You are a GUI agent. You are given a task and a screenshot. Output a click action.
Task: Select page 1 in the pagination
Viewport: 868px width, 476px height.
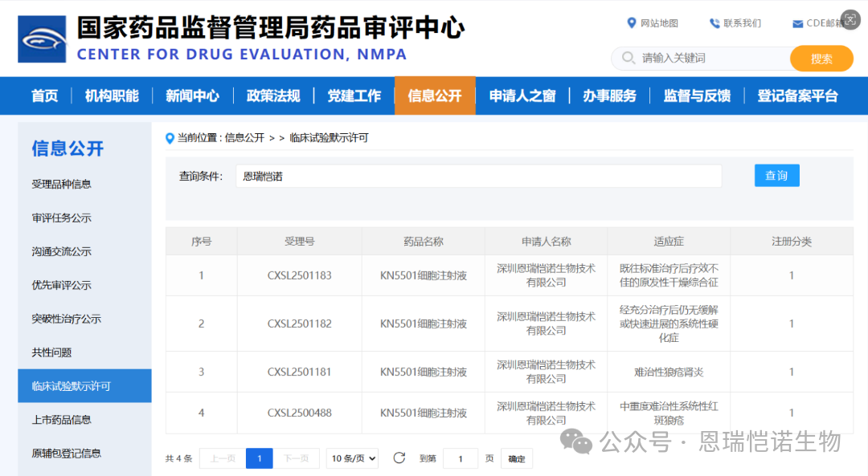(259, 458)
